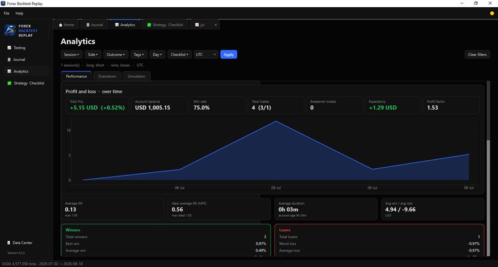Click the Analytics sidebar icon
The image size is (498, 267).
coord(9,71)
